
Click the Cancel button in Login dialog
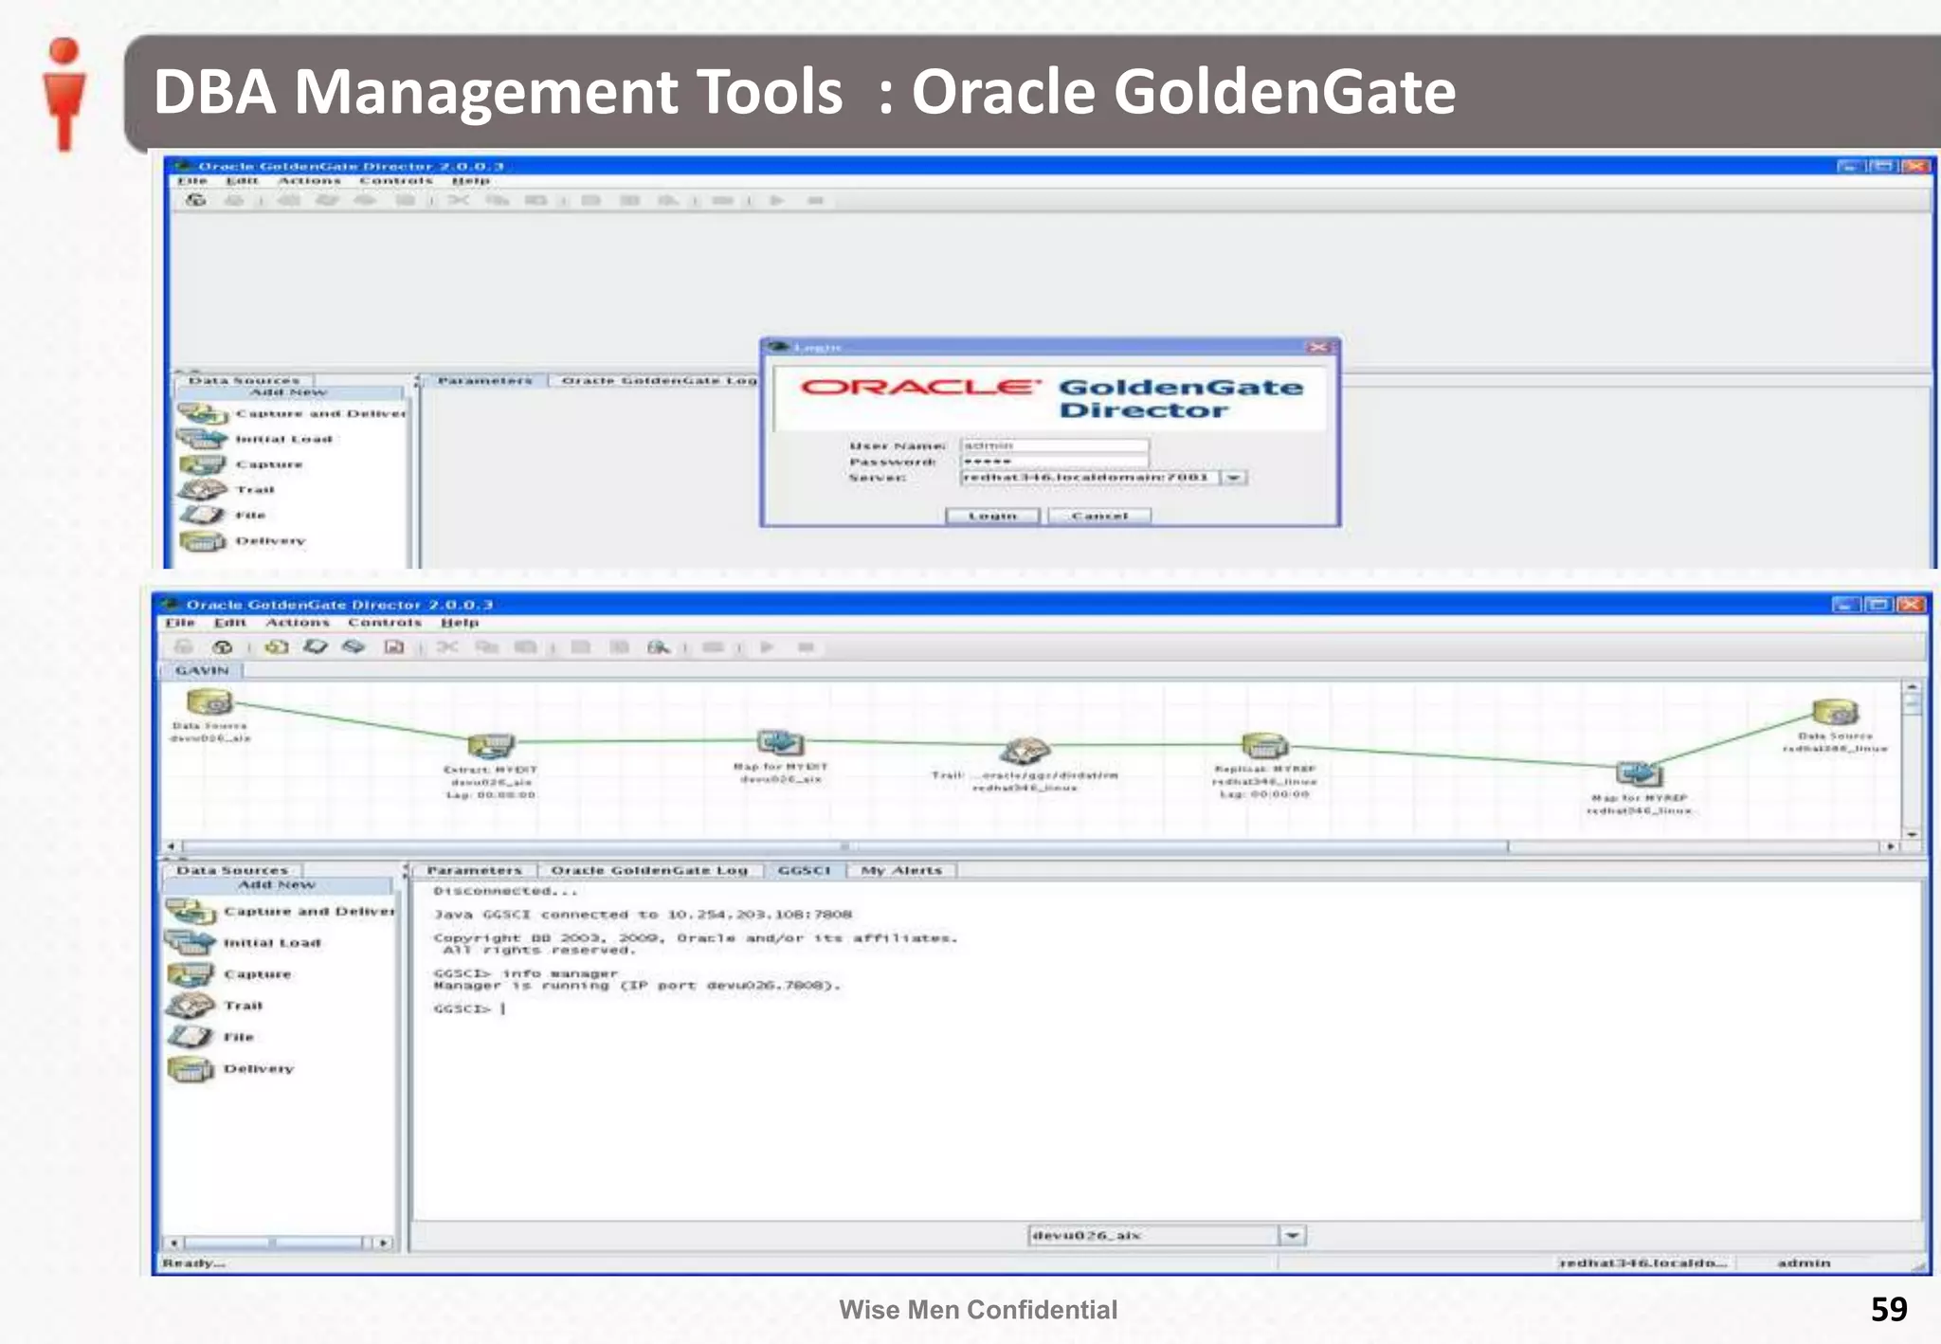click(x=1099, y=516)
